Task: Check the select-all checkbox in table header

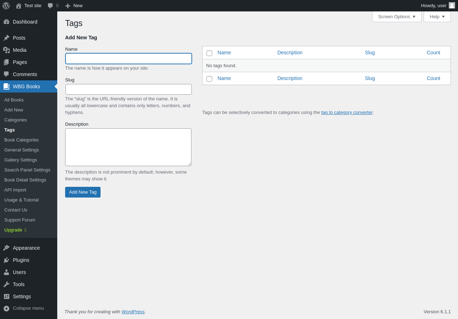Action: click(209, 53)
